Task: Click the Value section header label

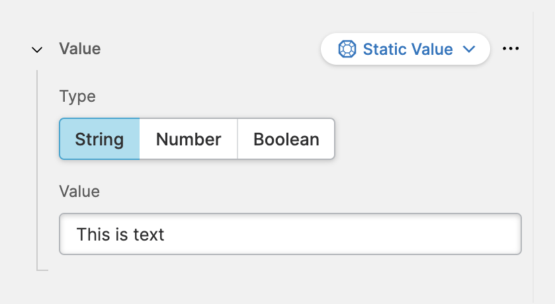Action: coord(80,49)
